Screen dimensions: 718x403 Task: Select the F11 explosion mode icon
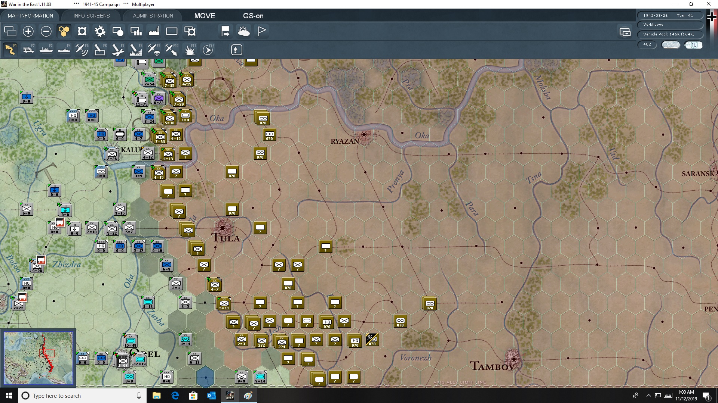(190, 50)
